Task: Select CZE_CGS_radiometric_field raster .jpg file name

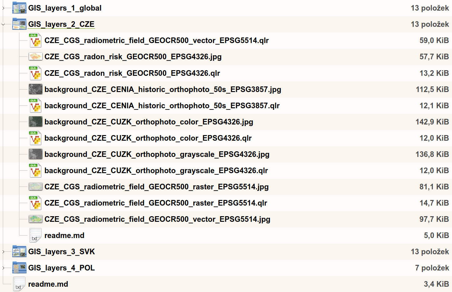Action: (156, 187)
